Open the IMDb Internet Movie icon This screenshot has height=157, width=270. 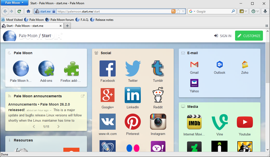point(194,122)
